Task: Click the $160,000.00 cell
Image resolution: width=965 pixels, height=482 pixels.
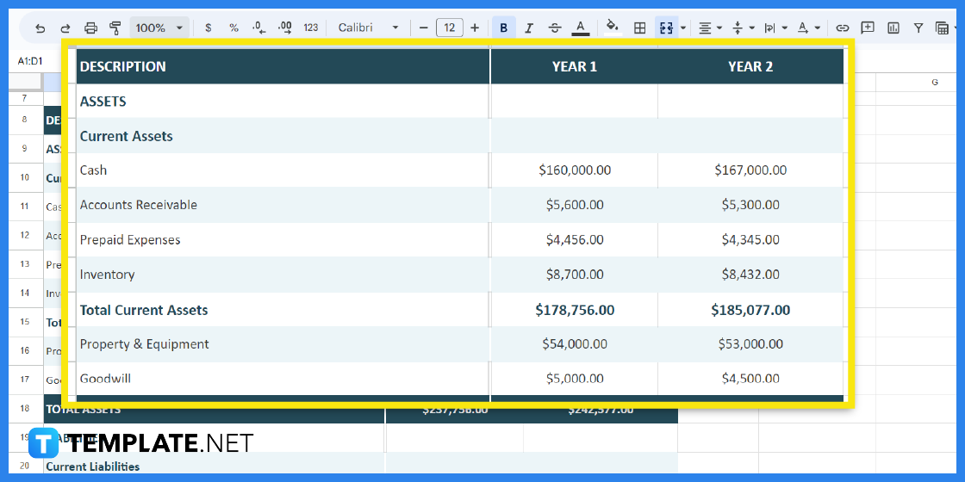Action: [574, 170]
